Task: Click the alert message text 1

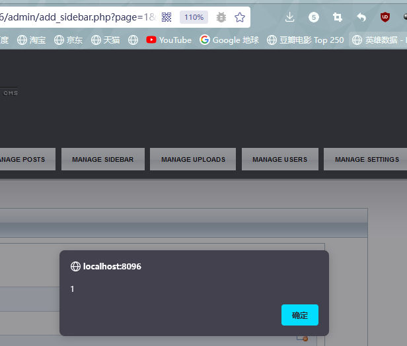Action: coord(72,289)
